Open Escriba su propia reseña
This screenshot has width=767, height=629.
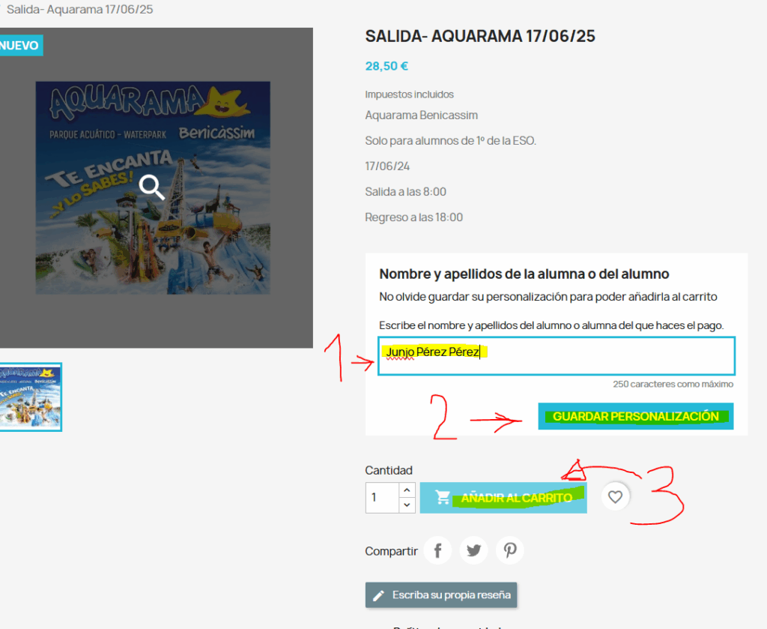tap(441, 595)
